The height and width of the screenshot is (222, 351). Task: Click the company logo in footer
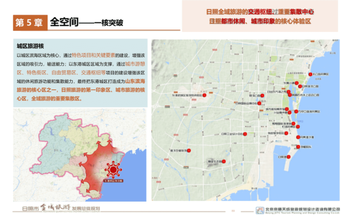pyautogui.click(x=260, y=210)
